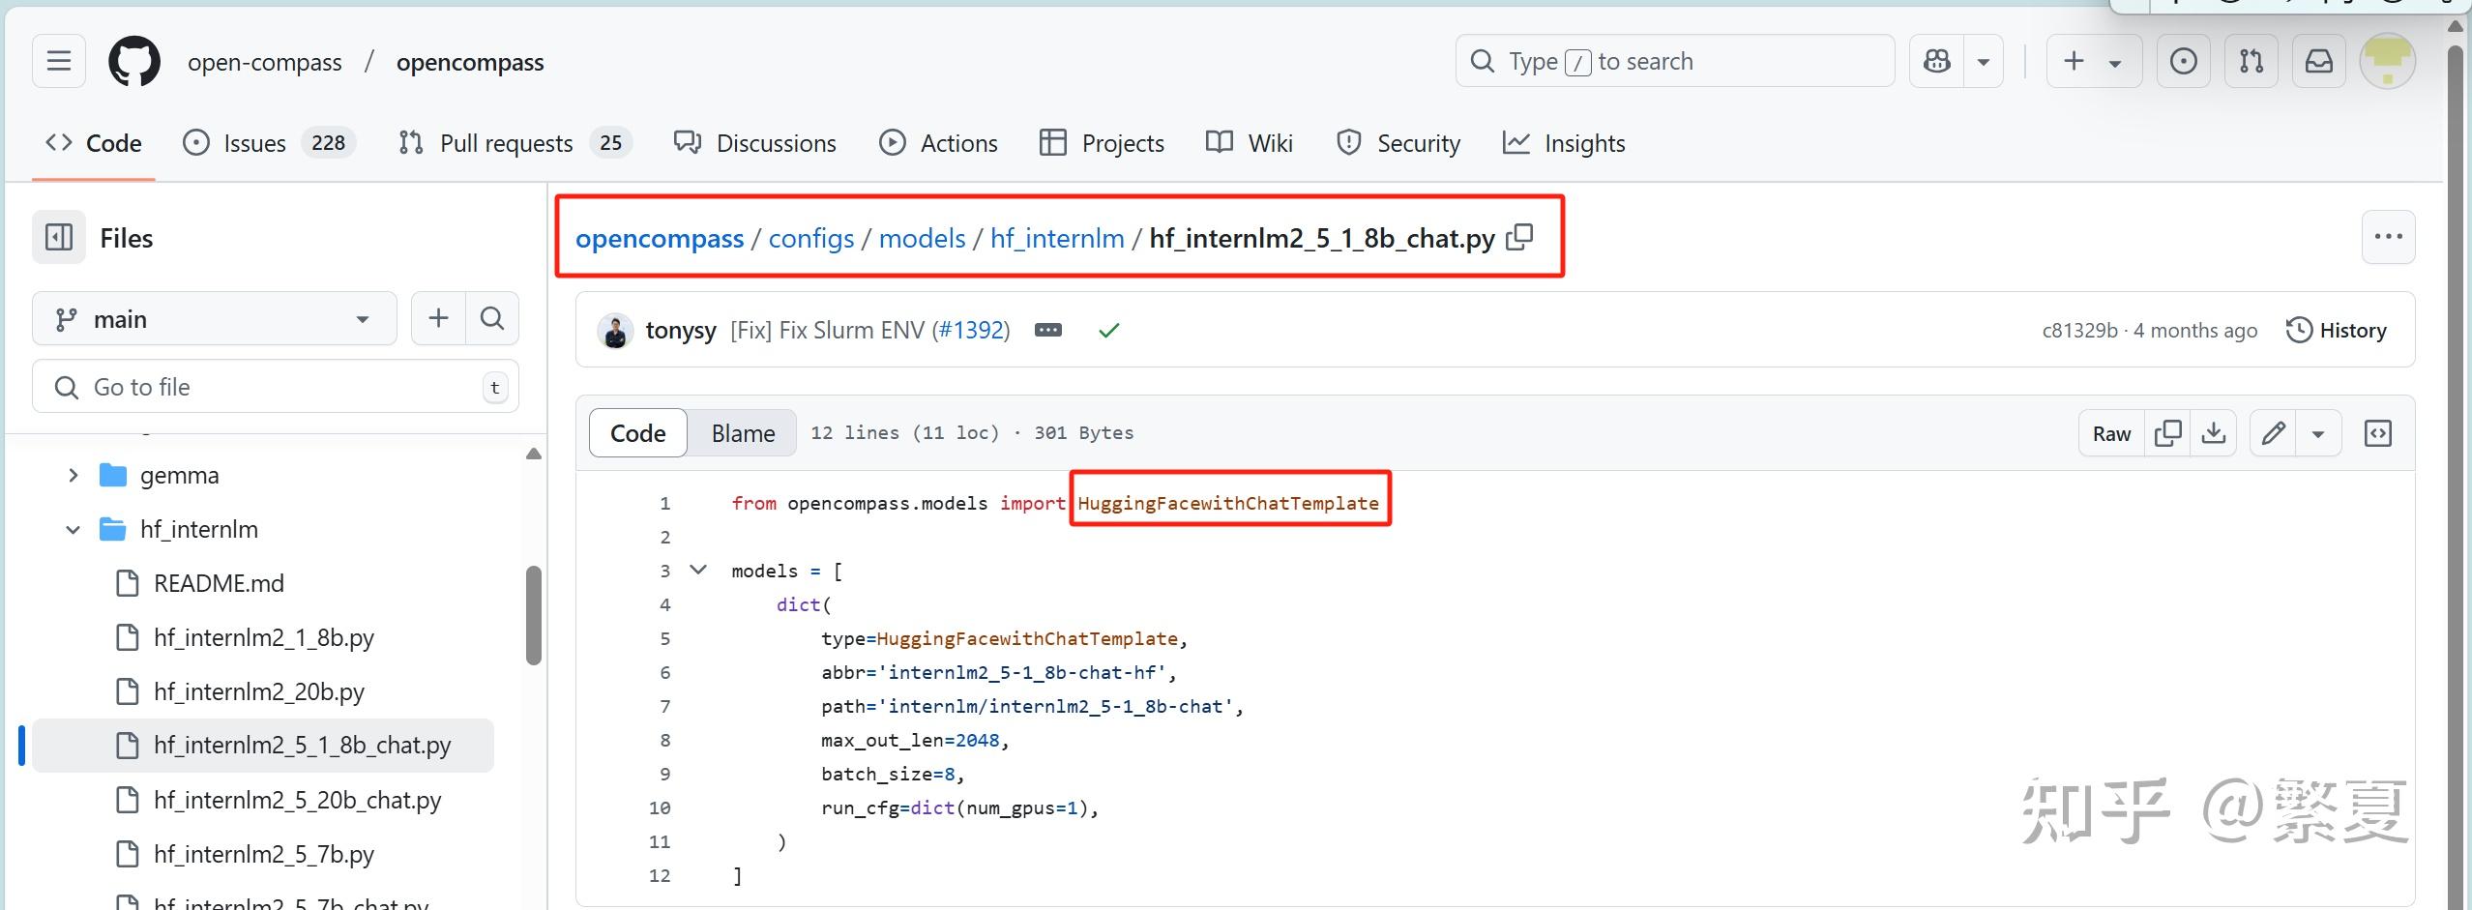The width and height of the screenshot is (2472, 910).
Task: Open hf_internlm2_5_20b_chat.py in file tree
Action: (297, 800)
